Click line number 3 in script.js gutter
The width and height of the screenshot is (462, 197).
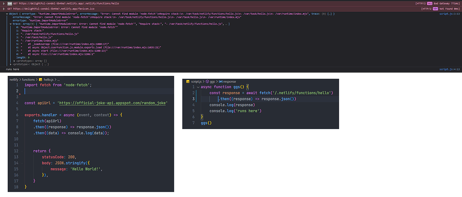(193, 99)
